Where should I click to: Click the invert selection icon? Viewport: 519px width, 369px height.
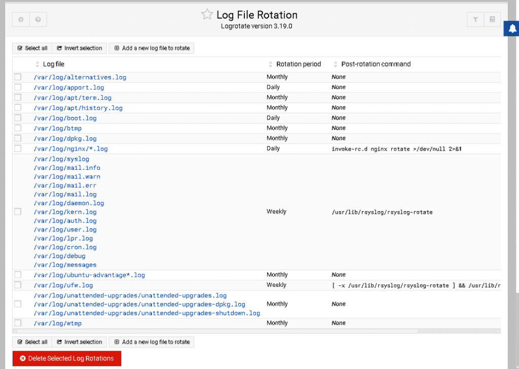pos(60,48)
